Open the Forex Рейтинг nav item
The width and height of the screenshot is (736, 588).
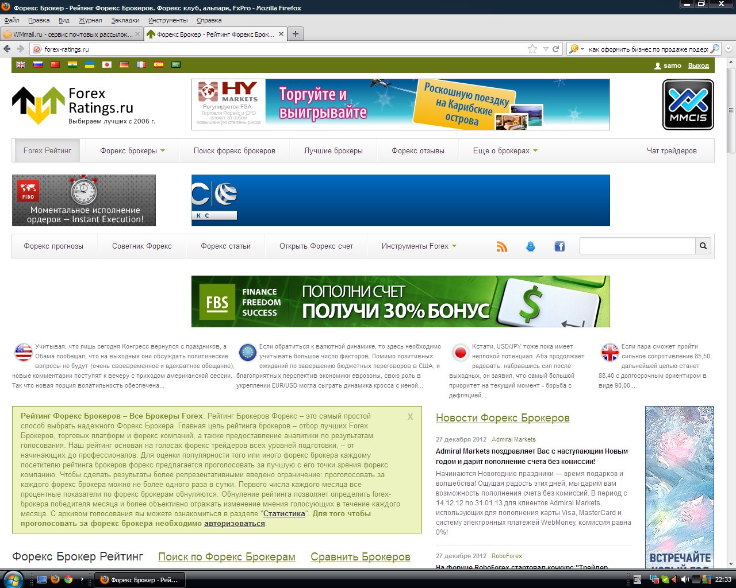coord(48,150)
